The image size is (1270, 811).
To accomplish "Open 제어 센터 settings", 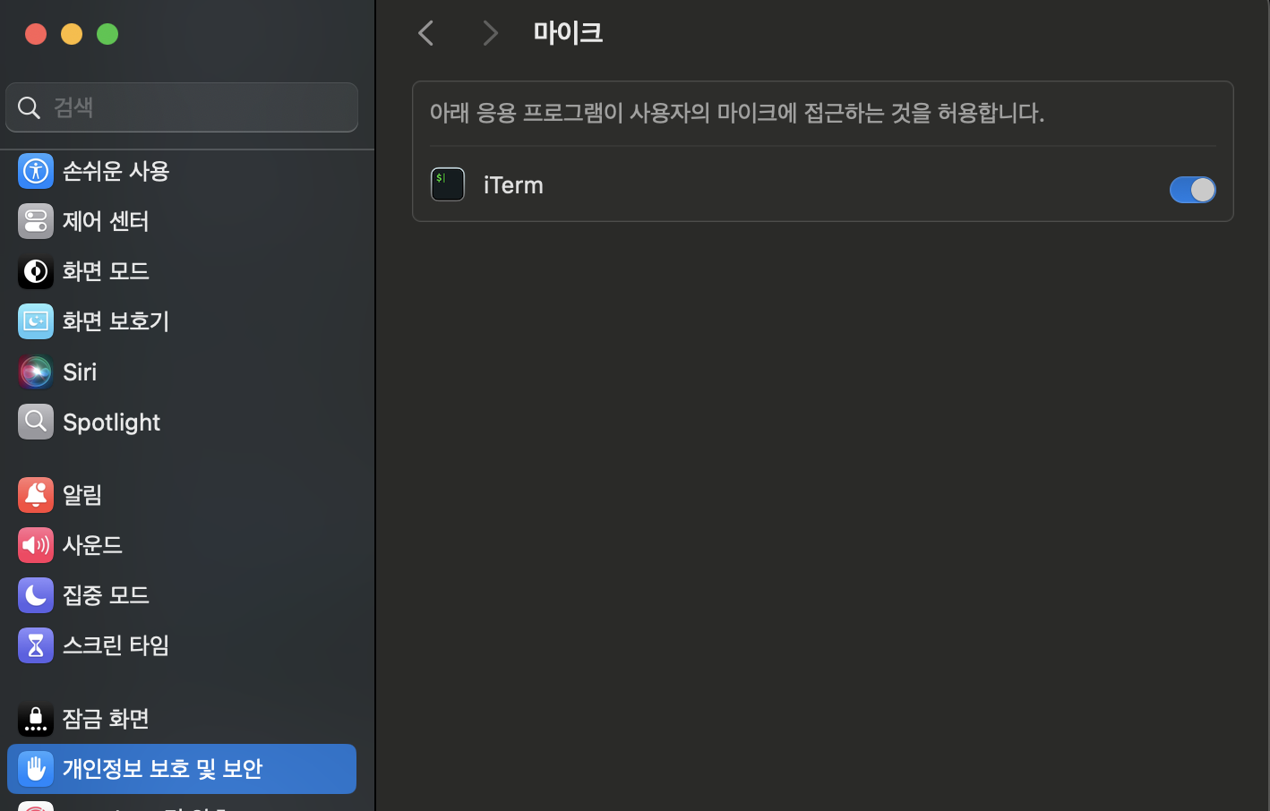I will (x=182, y=221).
